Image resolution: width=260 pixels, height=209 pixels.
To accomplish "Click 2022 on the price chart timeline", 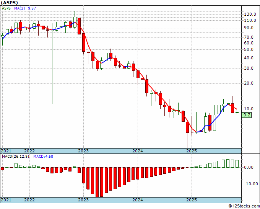I will (x=29, y=151).
